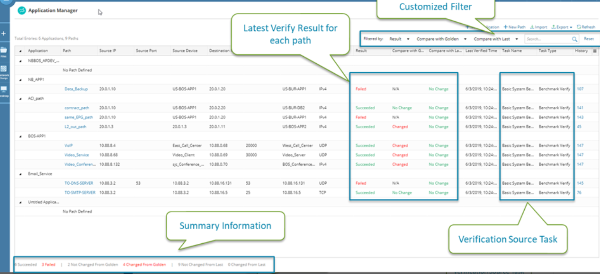
Task: Click the Application Manager logo icon
Action: 22,10
